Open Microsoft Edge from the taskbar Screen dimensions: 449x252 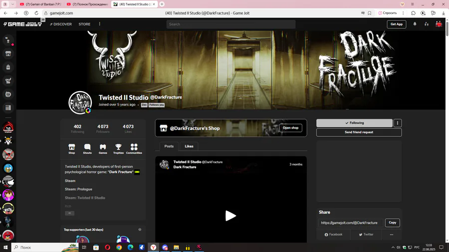click(130, 248)
